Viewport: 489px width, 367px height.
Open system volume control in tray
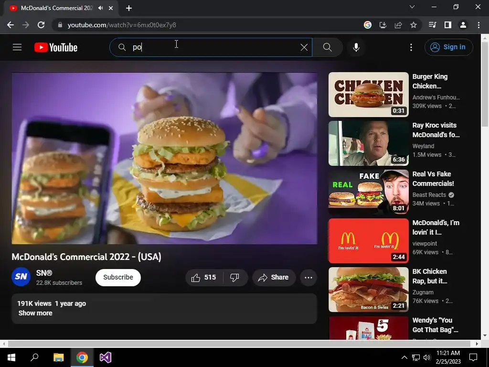427,357
